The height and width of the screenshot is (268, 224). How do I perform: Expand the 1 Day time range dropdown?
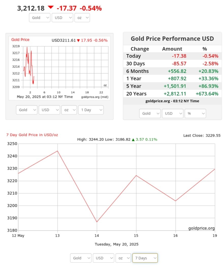(x=91, y=110)
